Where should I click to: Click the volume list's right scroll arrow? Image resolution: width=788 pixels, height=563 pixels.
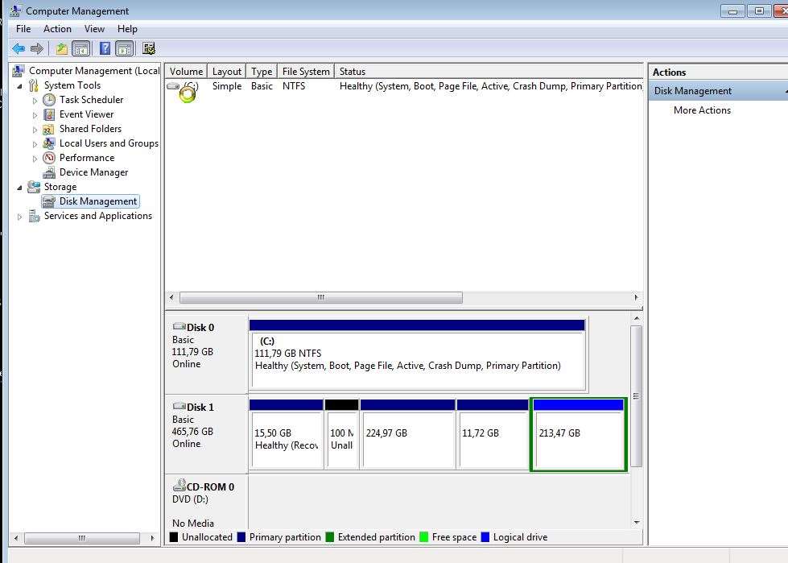636,297
